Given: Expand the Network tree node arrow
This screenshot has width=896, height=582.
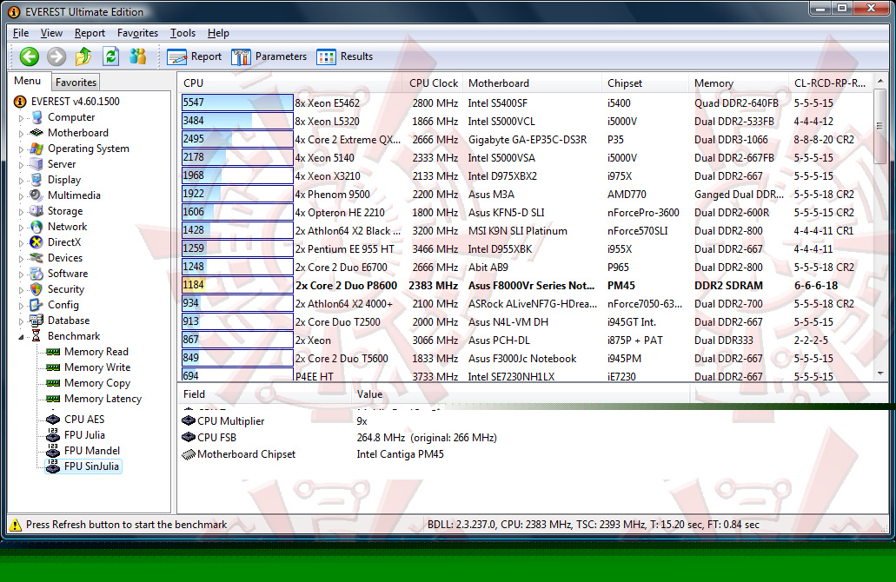Looking at the screenshot, I should (x=21, y=228).
